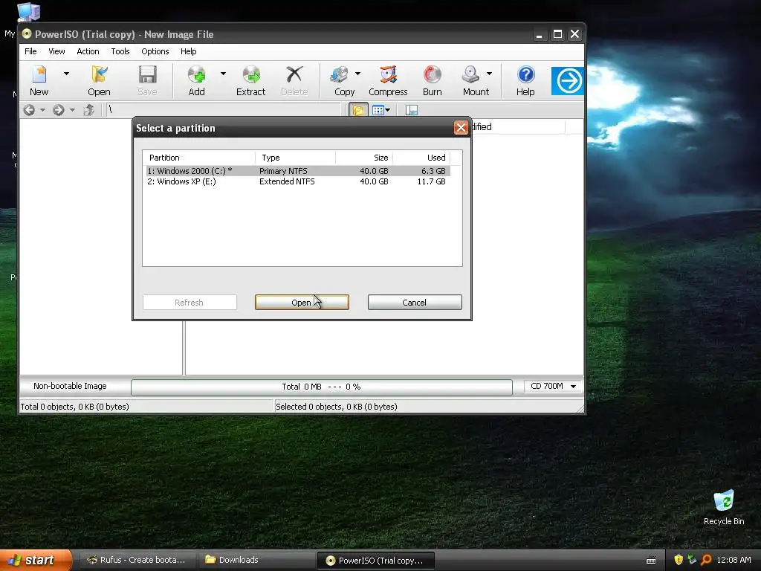
Task: Switch to Rufus taskbar button
Action: 137,560
